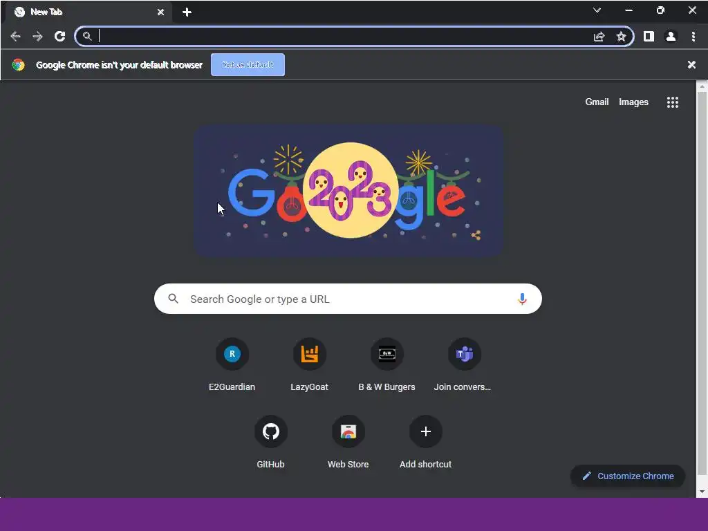Open the Google apps grid
The width and height of the screenshot is (708, 531).
672,102
